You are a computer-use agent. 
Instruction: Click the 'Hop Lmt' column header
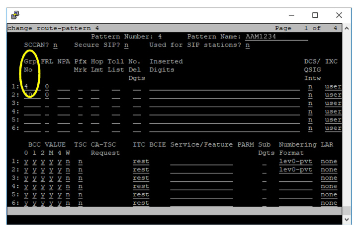[97, 65]
